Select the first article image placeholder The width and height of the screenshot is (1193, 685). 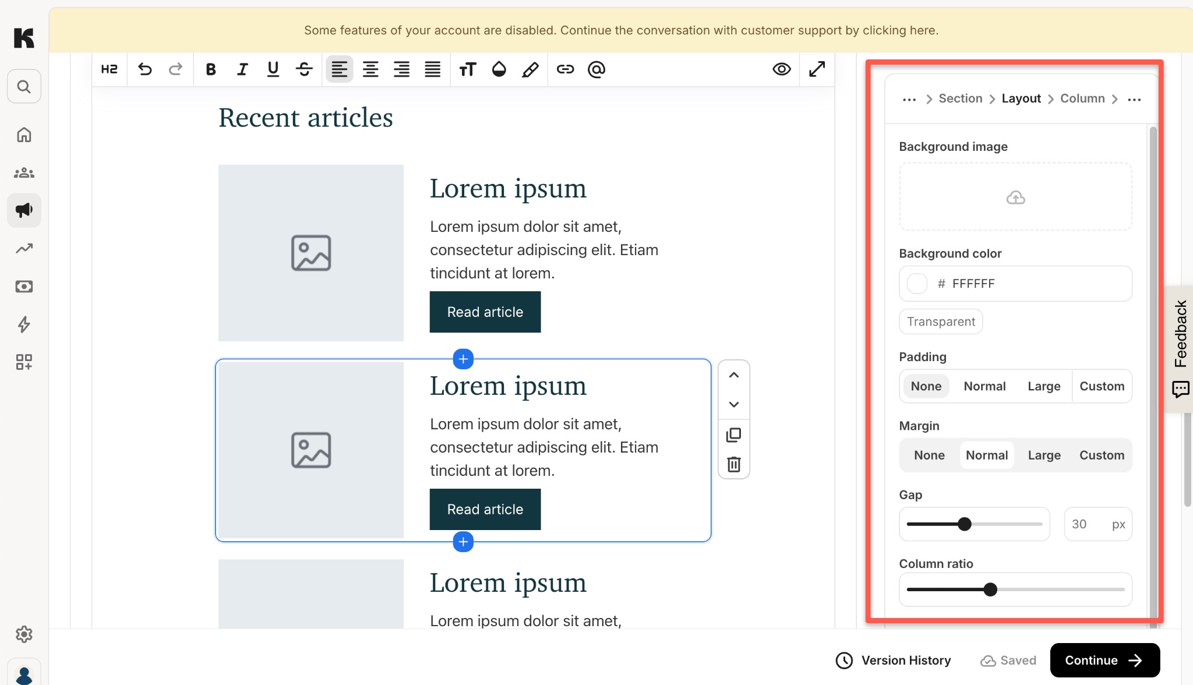(x=311, y=253)
